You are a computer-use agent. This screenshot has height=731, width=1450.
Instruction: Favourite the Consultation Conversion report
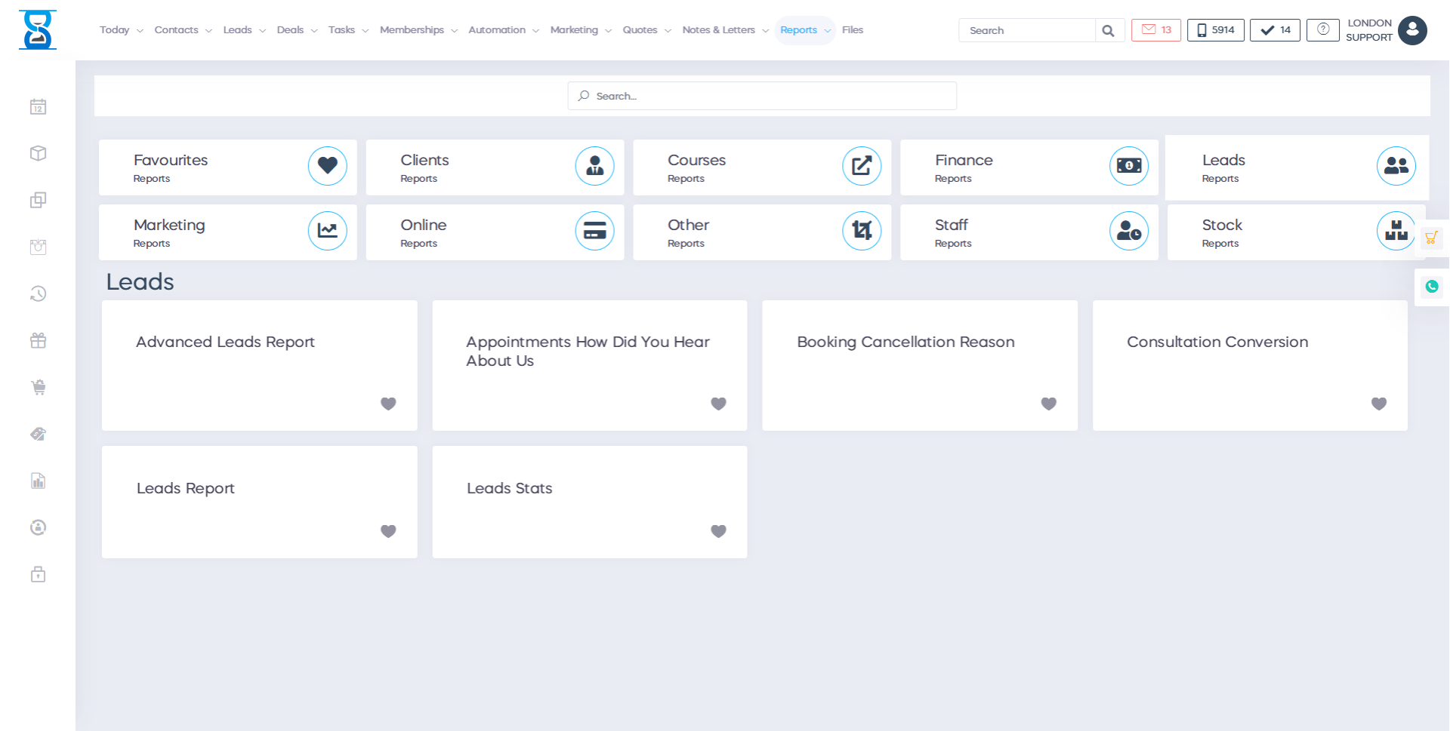click(x=1378, y=404)
